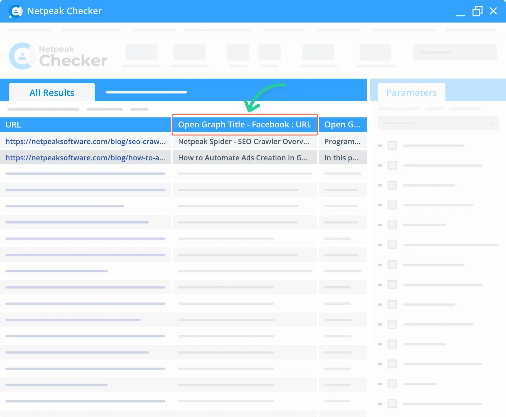Click the URL column header
506x417 pixels.
coord(85,125)
